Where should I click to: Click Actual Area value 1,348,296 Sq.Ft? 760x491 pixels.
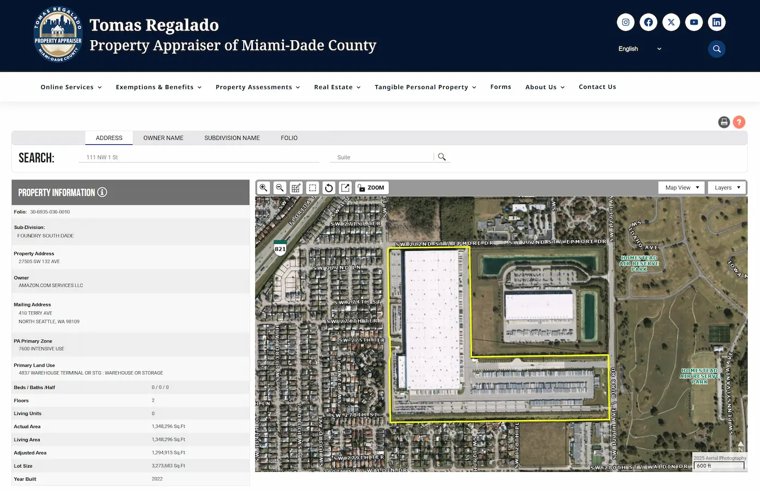tap(168, 426)
